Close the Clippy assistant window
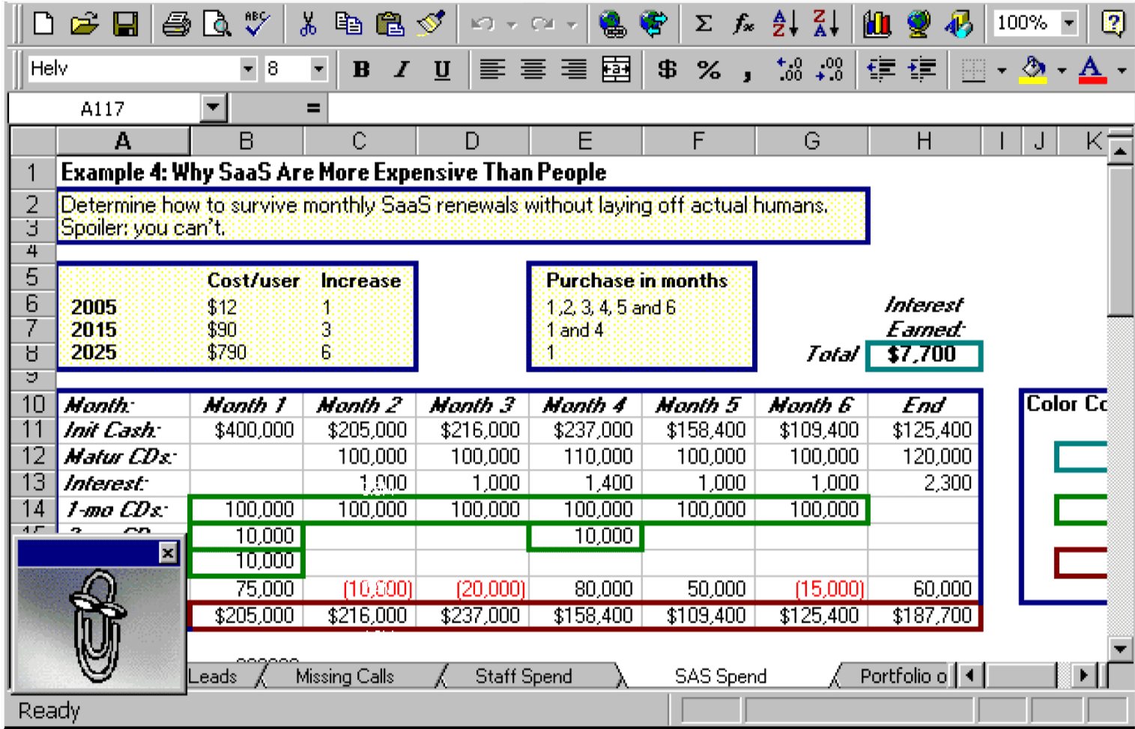The height and width of the screenshot is (729, 1135). [169, 553]
